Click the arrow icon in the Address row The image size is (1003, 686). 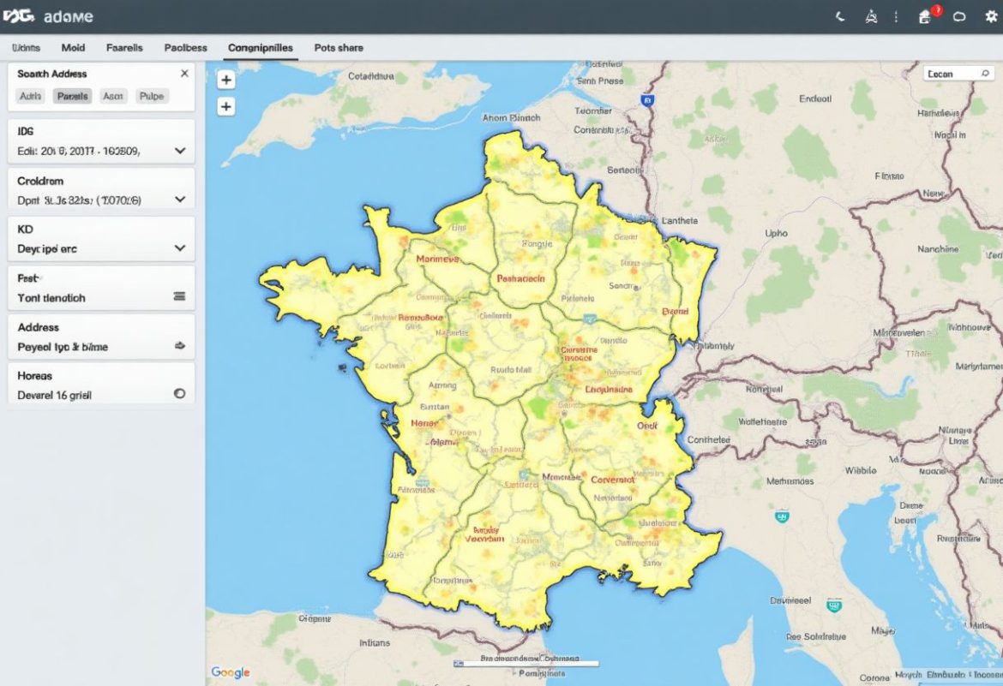click(179, 347)
